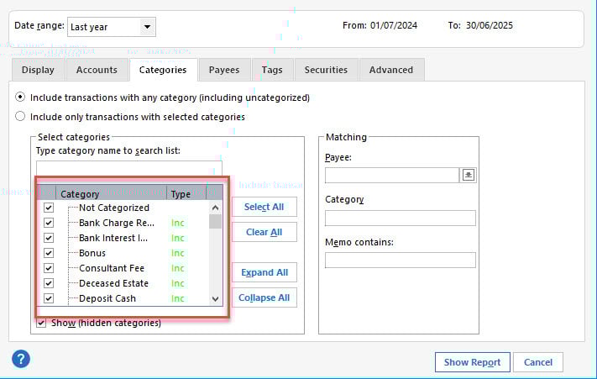Open the Date range dropdown
The width and height of the screenshot is (597, 379).
(111, 27)
